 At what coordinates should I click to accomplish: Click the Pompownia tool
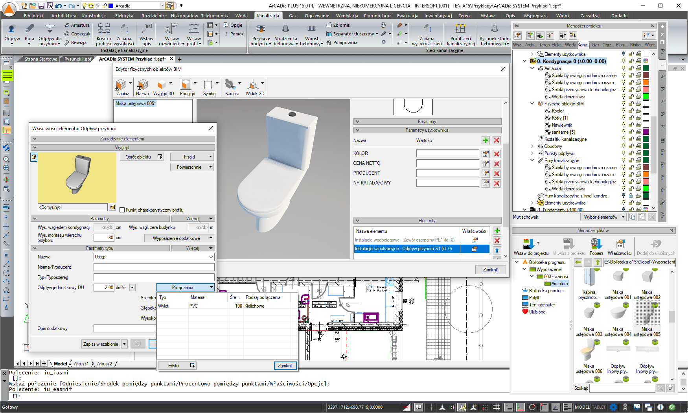click(x=342, y=42)
